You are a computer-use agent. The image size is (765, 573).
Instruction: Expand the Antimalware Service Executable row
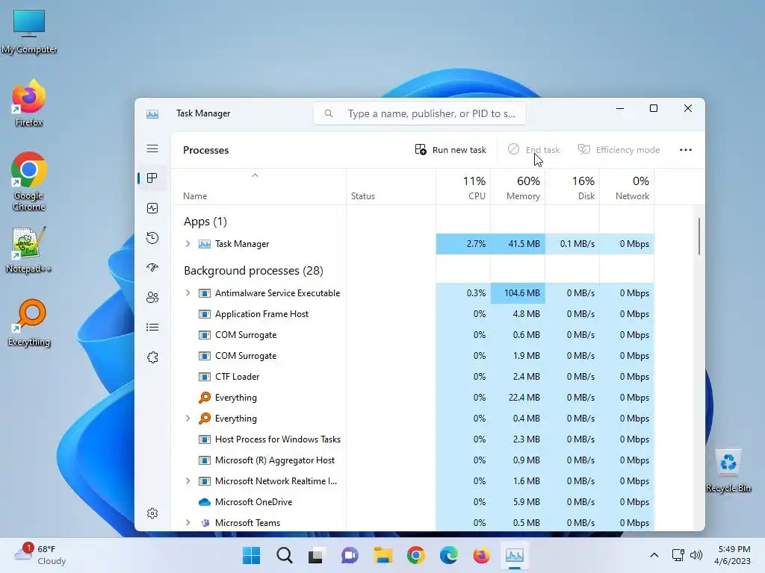188,292
